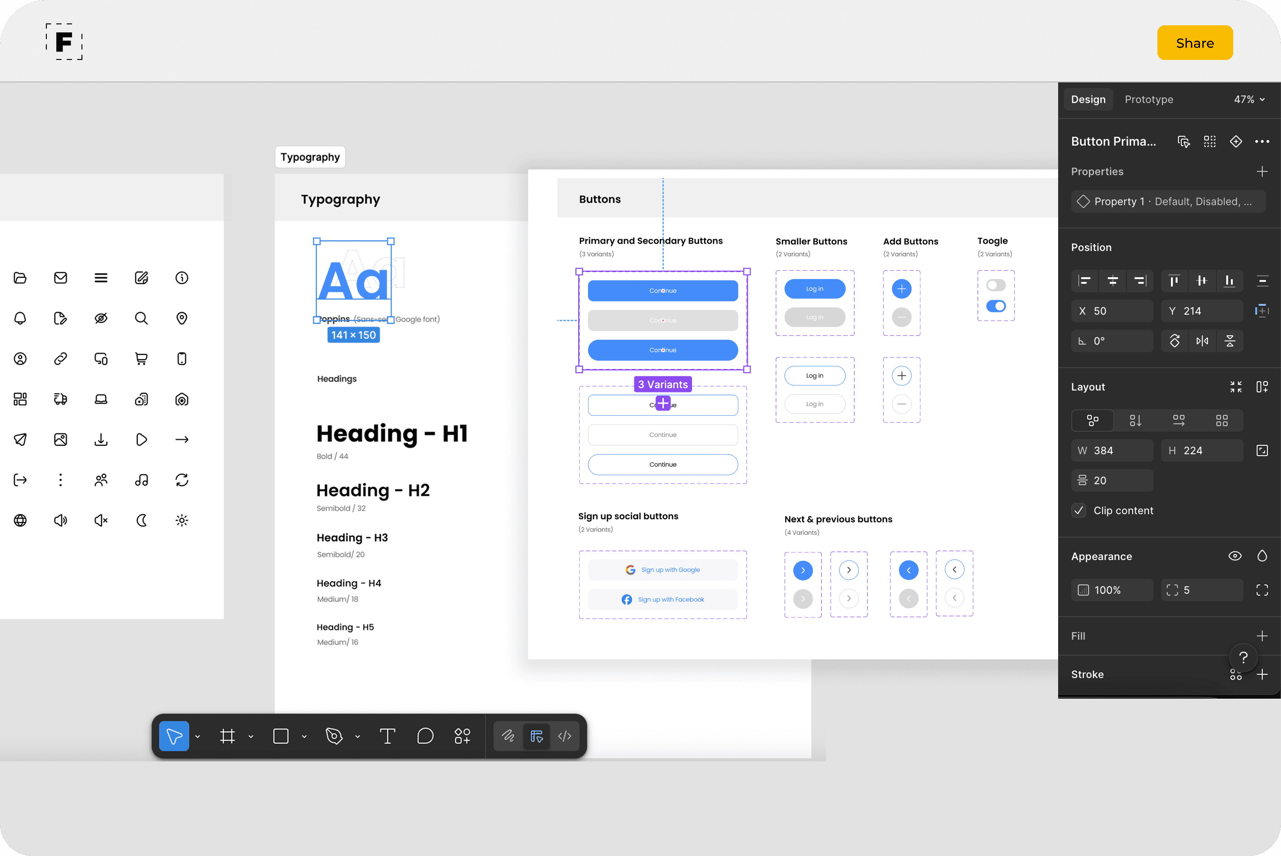The width and height of the screenshot is (1281, 856).
Task: Click the width field showing 384
Action: tap(1112, 450)
